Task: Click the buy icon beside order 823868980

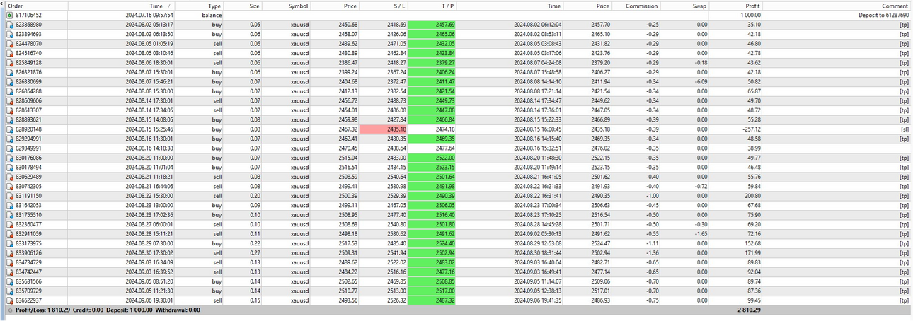Action: click(x=9, y=24)
